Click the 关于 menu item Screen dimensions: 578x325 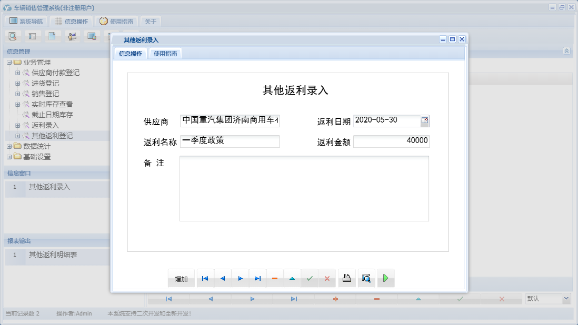click(x=151, y=21)
